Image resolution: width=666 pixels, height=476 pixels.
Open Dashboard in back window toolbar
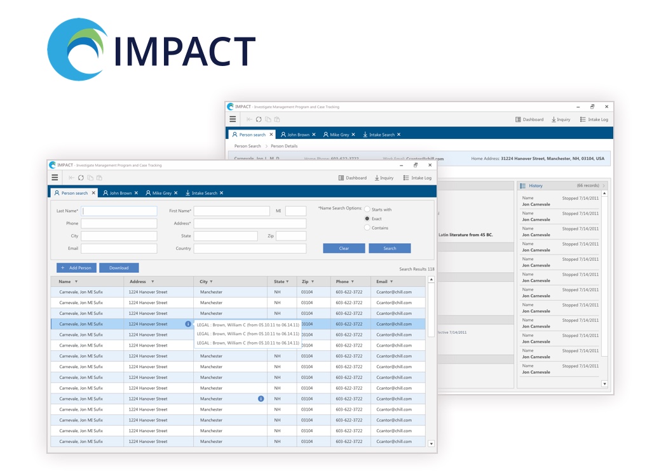click(529, 119)
